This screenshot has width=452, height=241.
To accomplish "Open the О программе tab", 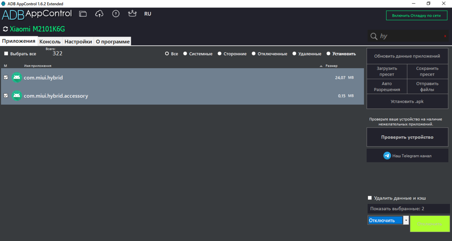I will [x=113, y=42].
